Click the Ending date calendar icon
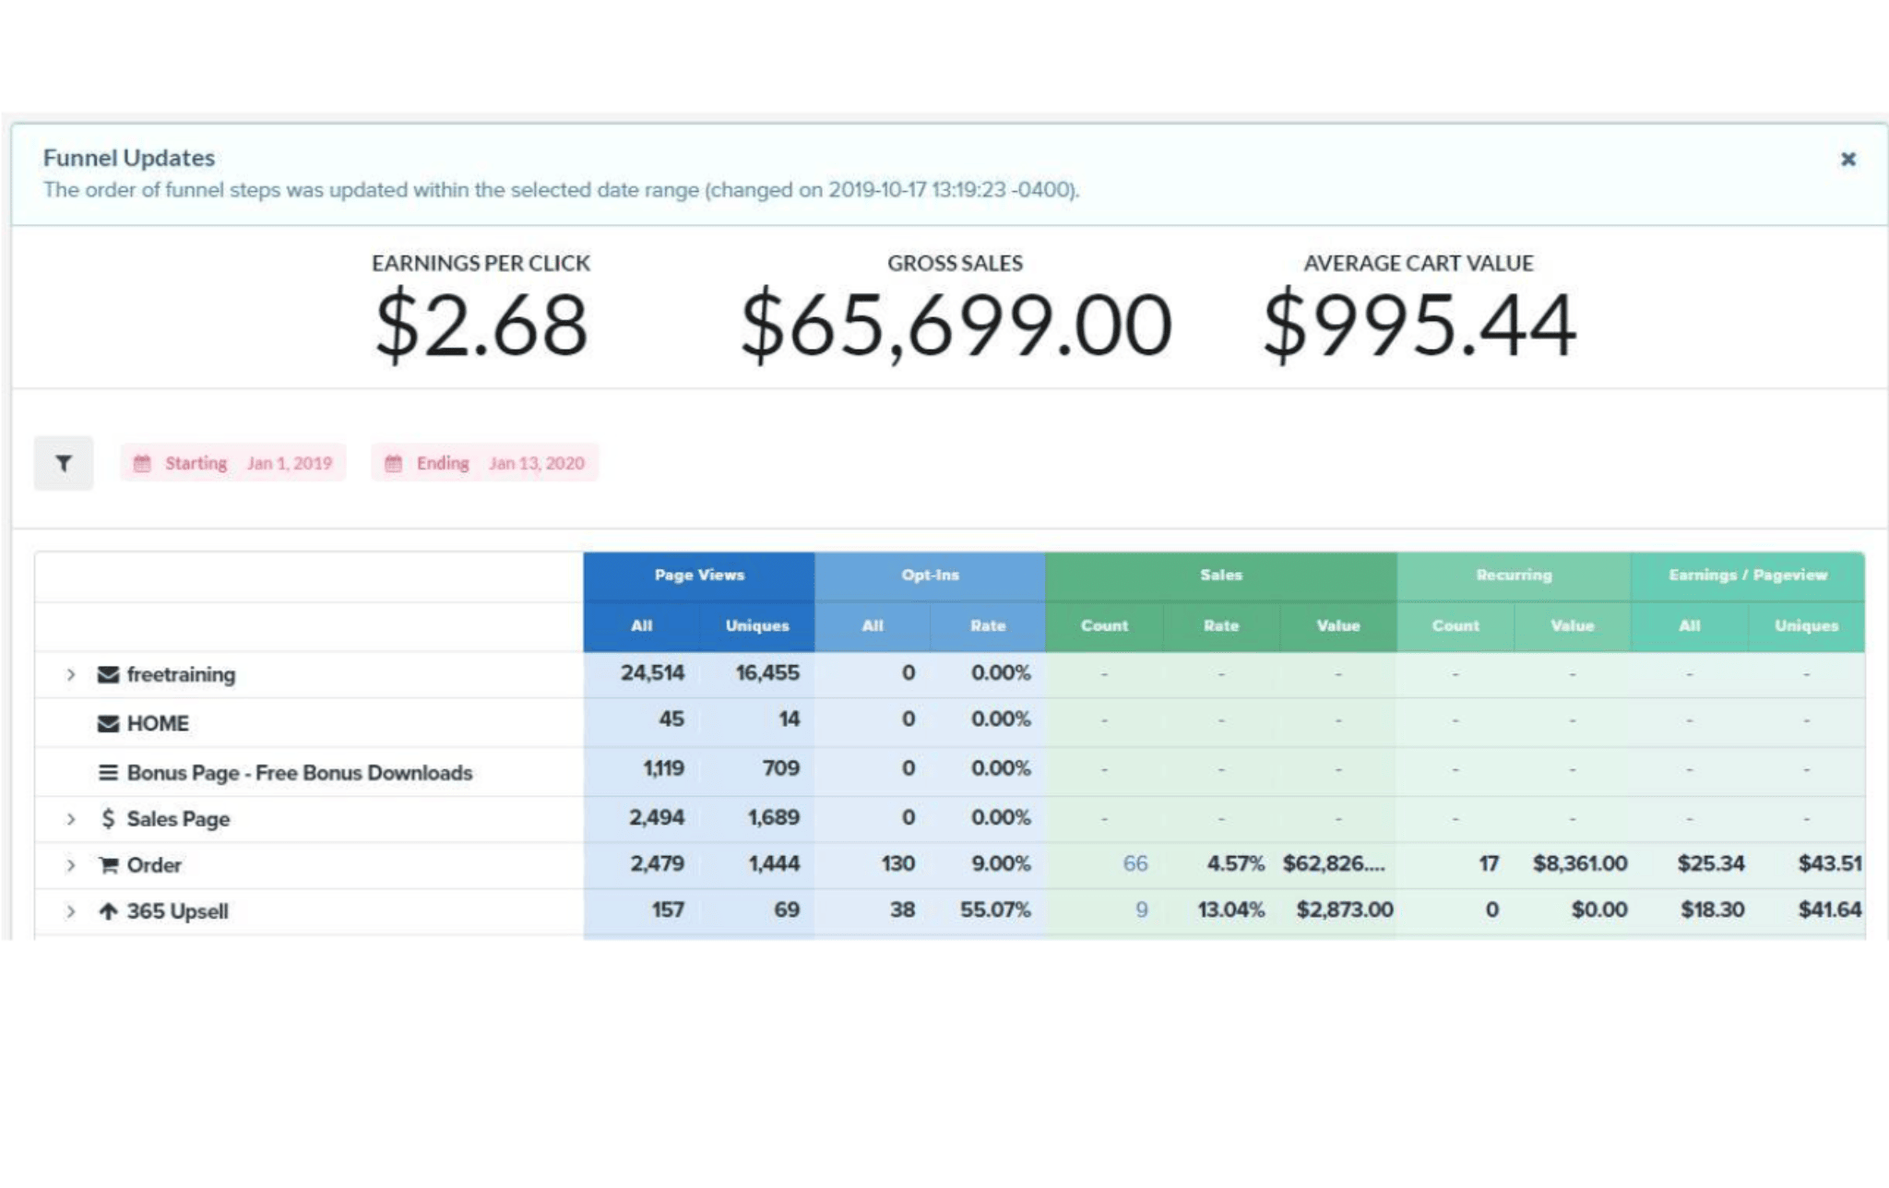Screen dimensions: 1889x1188 [393, 463]
